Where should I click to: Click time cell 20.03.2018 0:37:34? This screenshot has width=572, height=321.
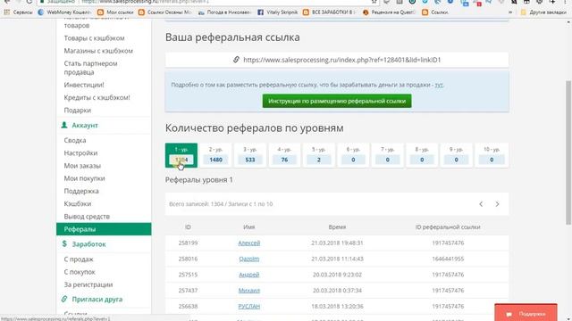(x=337, y=291)
